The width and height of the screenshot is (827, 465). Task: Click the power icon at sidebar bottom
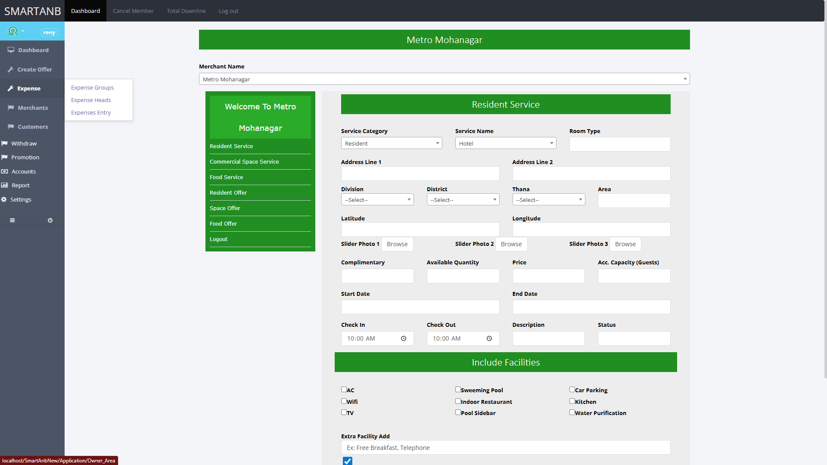pyautogui.click(x=50, y=220)
